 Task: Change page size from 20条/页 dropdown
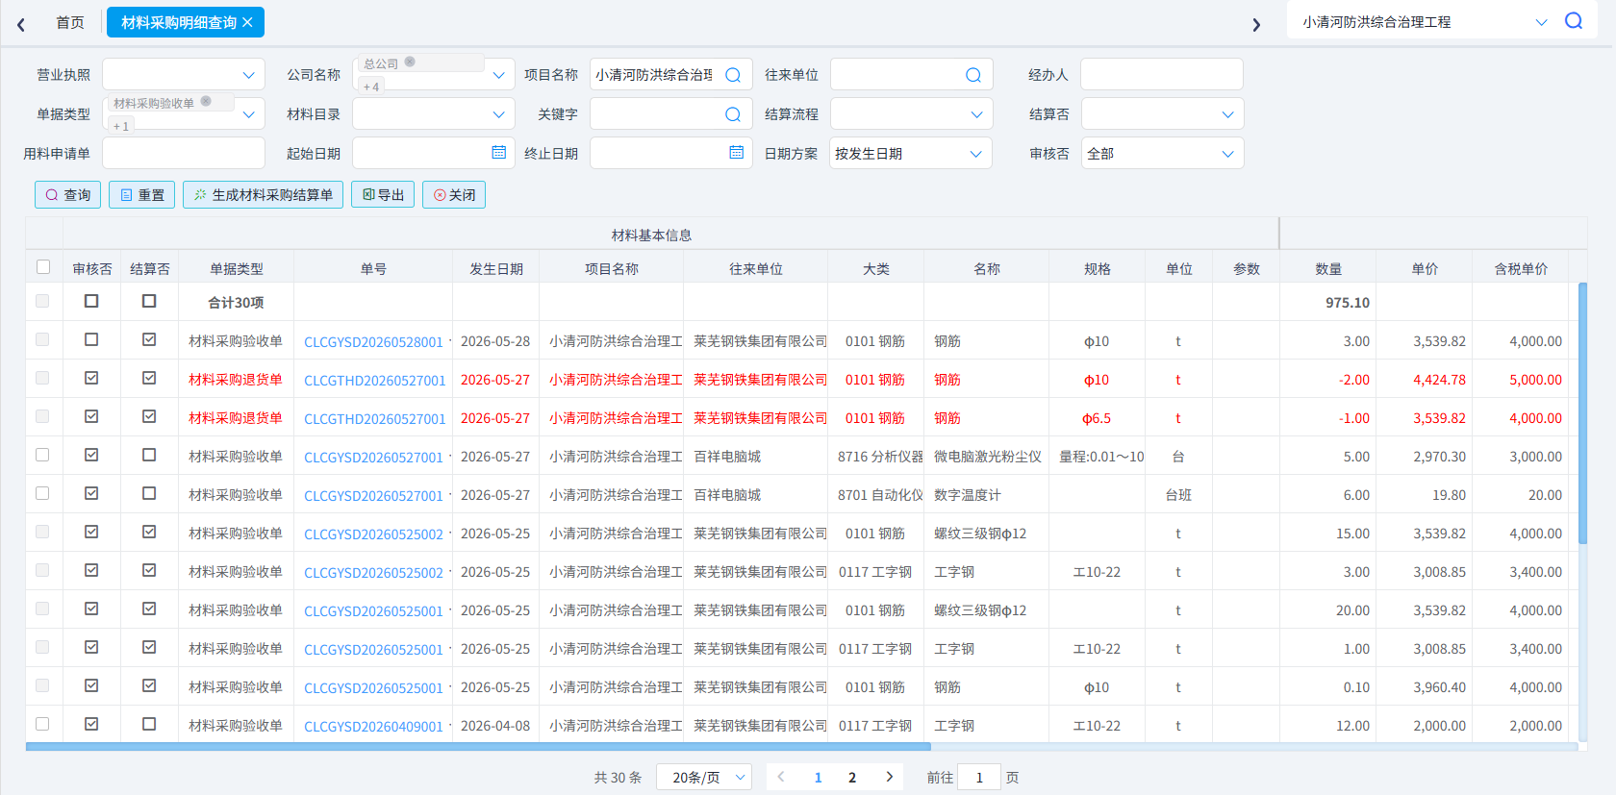705,777
